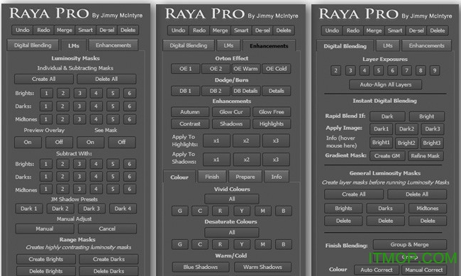Click Delete in the Enhancements panel top row

click(x=284, y=31)
